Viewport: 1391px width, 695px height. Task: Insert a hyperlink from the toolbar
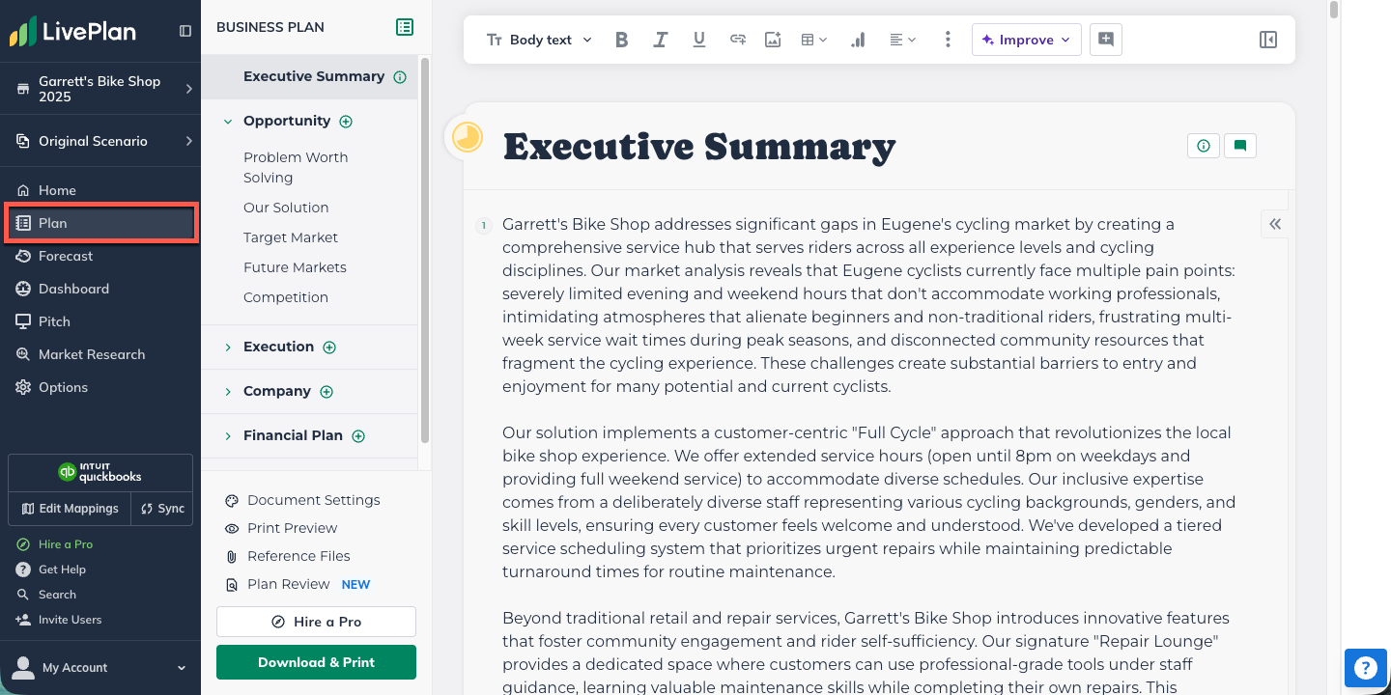tap(738, 40)
